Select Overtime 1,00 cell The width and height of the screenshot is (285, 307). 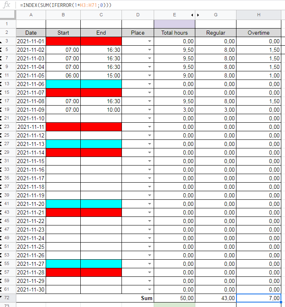258,75
